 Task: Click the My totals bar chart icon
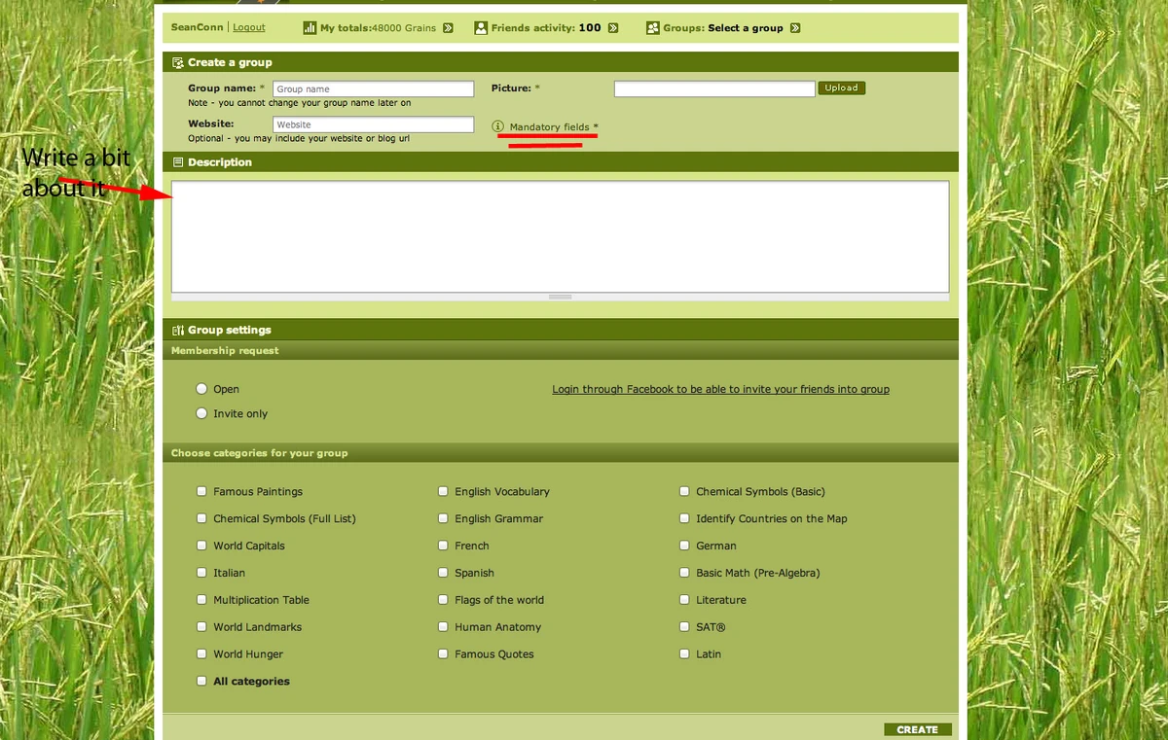click(x=308, y=27)
